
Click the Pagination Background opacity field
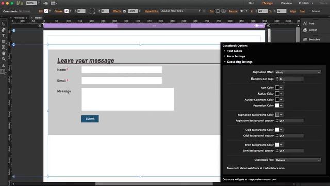coord(291,121)
